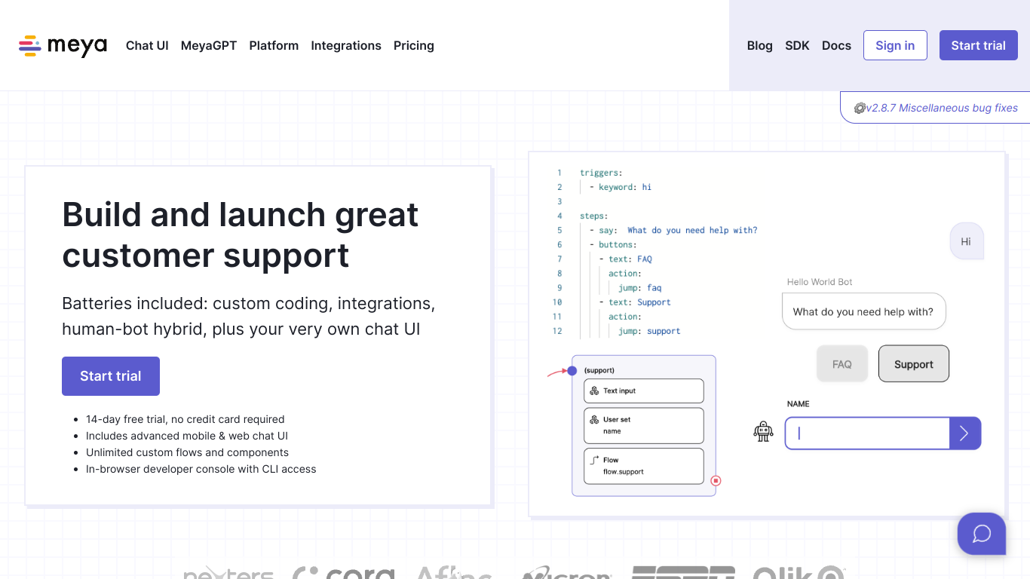This screenshot has width=1030, height=579.
Task: Click the "jump: faq" code line
Action: click(639, 288)
